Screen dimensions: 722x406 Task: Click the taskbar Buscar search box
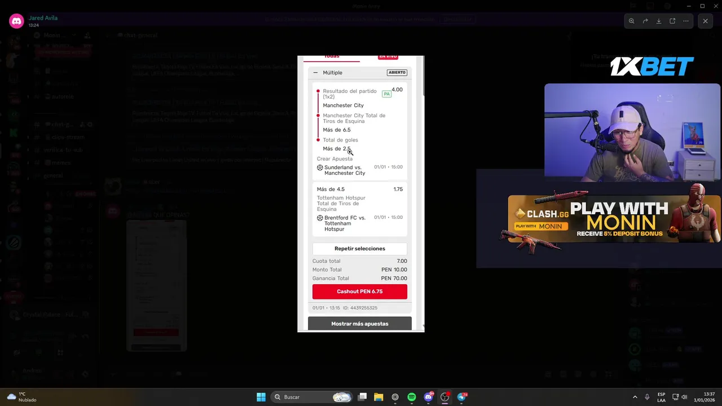pyautogui.click(x=312, y=397)
